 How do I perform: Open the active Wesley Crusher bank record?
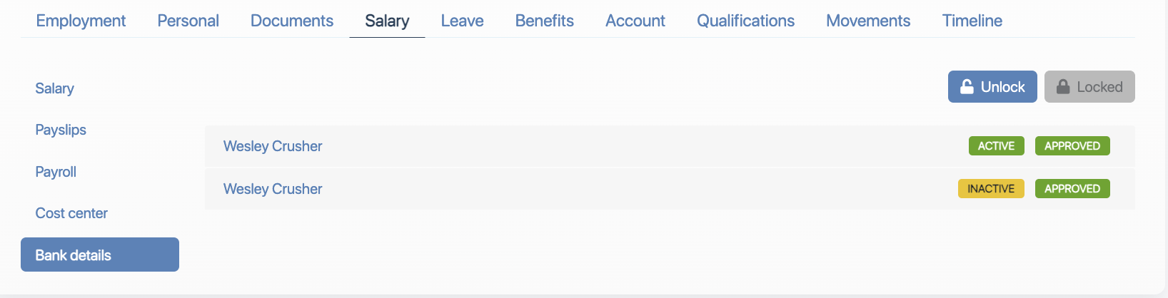273,146
